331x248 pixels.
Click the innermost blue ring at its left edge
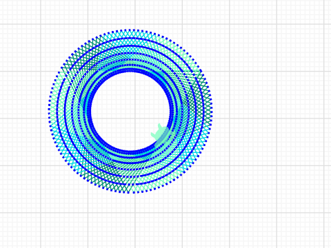(x=90, y=111)
